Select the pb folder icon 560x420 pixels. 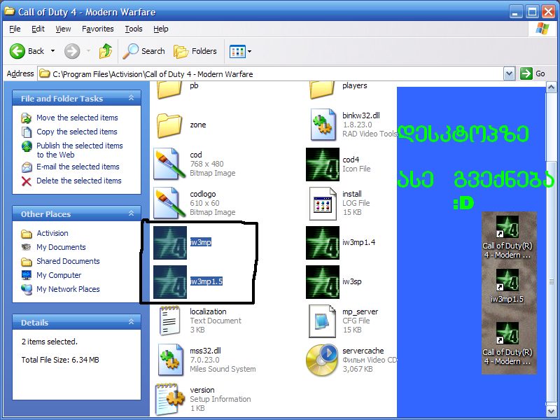tap(169, 90)
